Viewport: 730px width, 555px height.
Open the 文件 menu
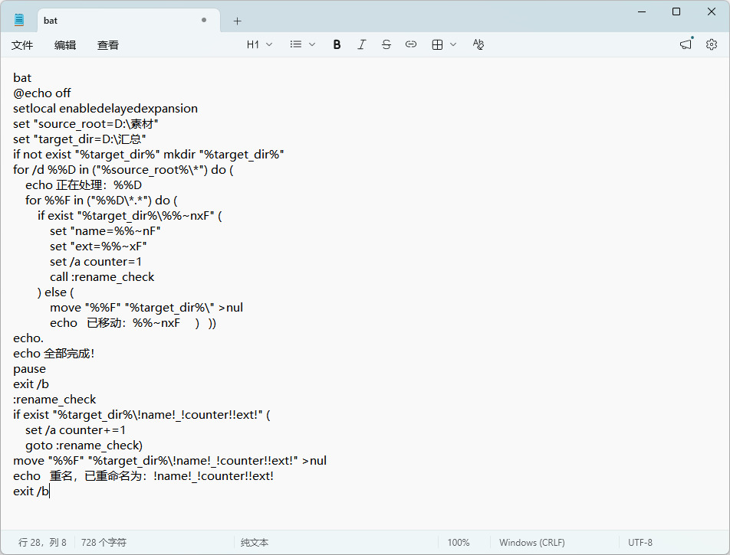pyautogui.click(x=22, y=45)
